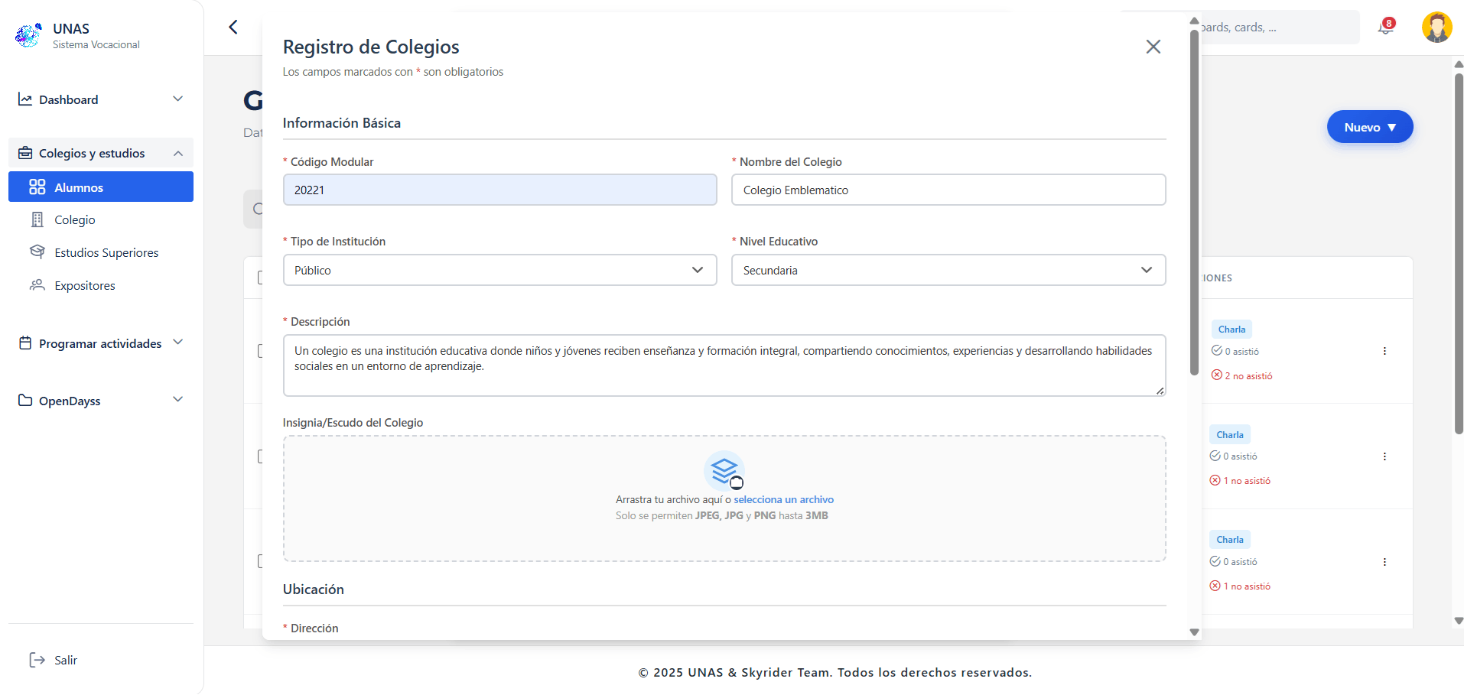Open three-dot menu for second Charla row

(1384, 456)
